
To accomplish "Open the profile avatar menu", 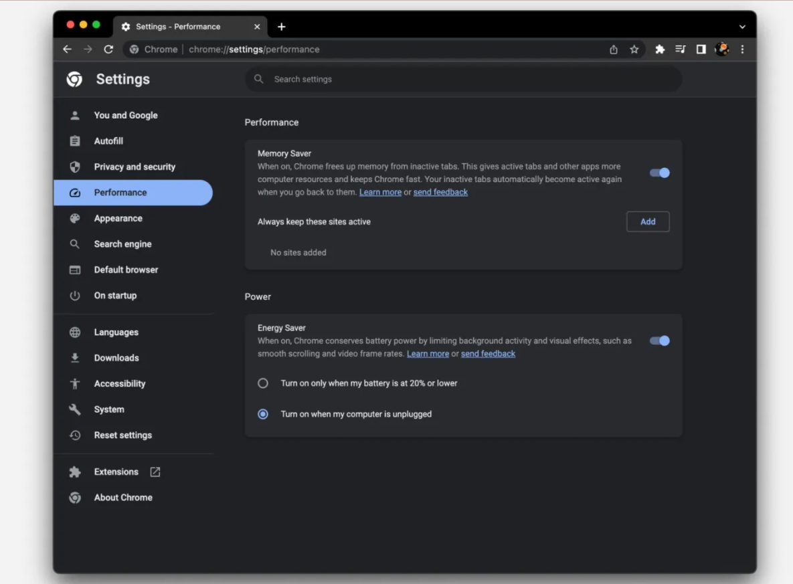I will [722, 50].
